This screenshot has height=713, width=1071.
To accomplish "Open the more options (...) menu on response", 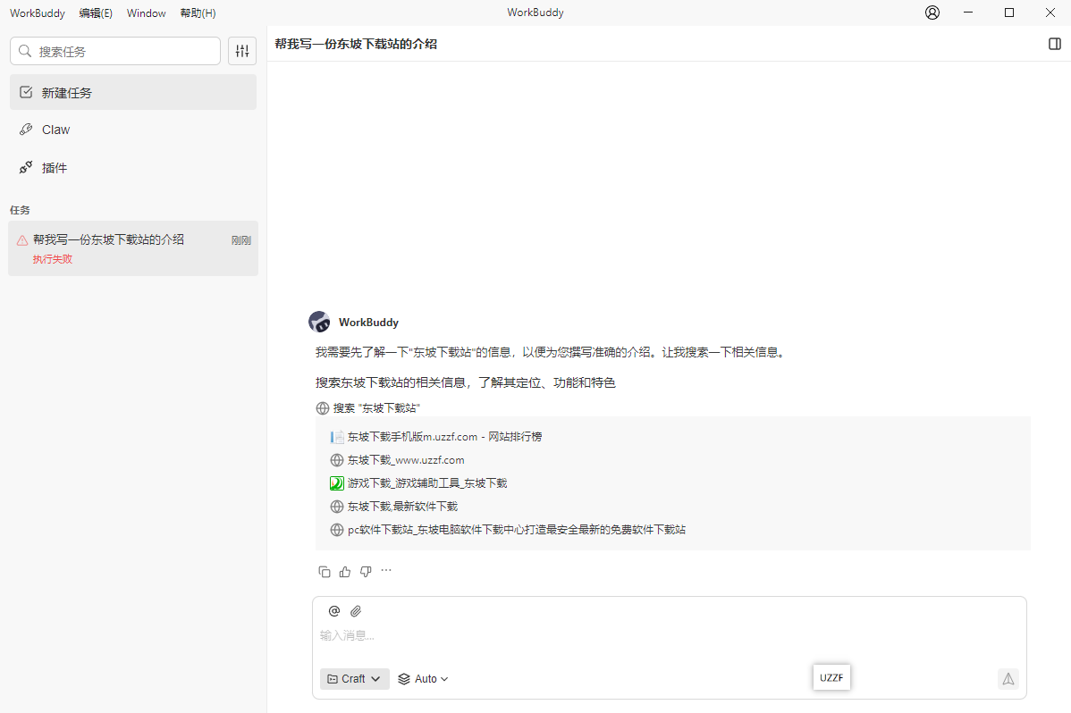I will point(386,571).
